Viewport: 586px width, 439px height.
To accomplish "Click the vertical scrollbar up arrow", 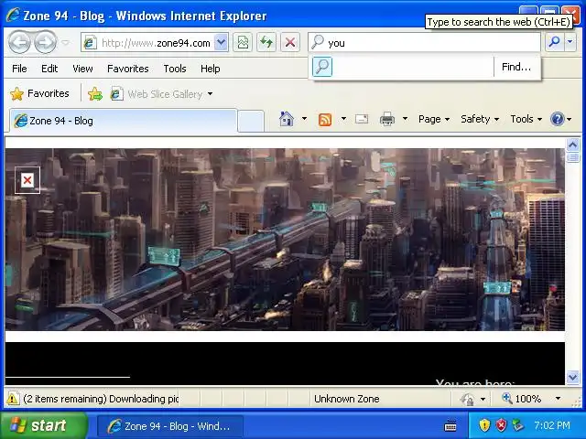I will (x=573, y=145).
